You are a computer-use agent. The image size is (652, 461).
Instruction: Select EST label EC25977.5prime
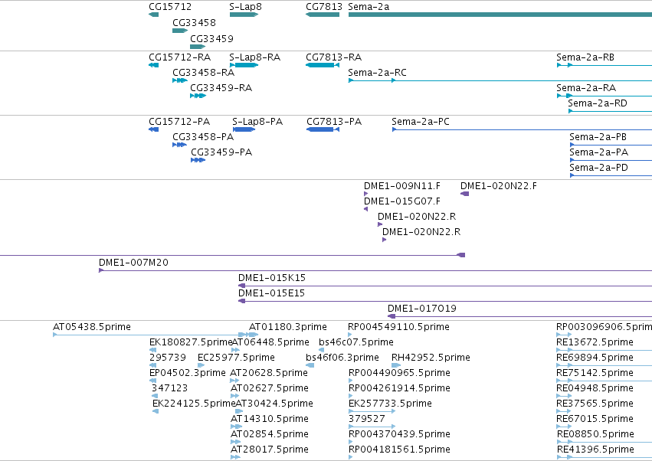[x=236, y=358]
